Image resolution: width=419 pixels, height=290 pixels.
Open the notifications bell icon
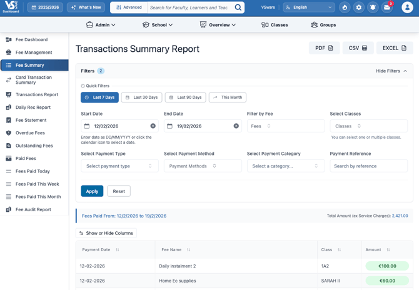(373, 7)
